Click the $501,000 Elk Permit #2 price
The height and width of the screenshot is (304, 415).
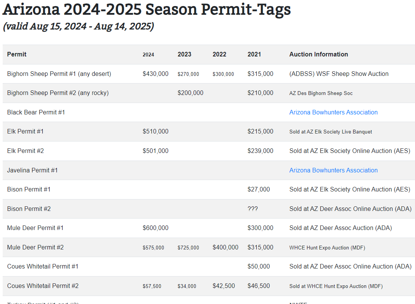coord(155,151)
